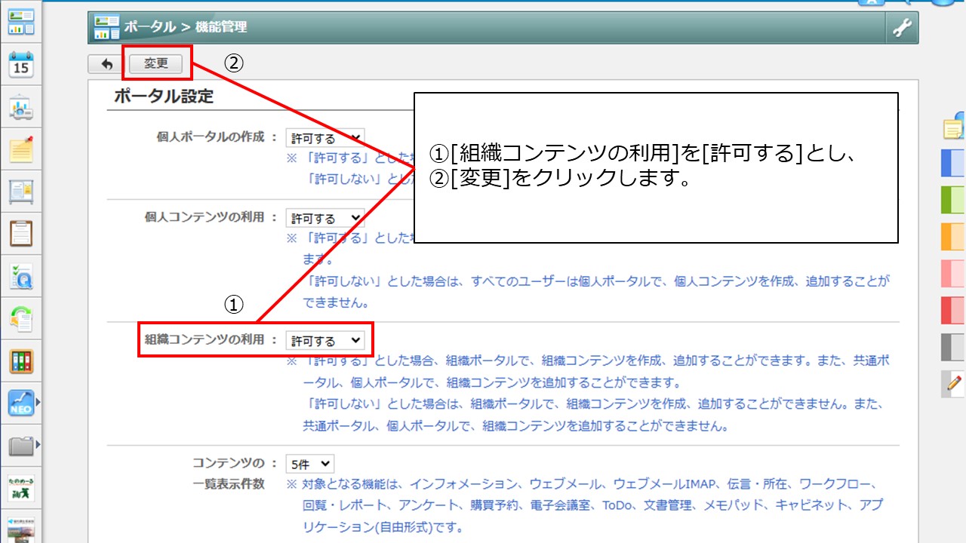Click the portal icon in the header bar
The width and height of the screenshot is (966, 543).
[x=106, y=28]
